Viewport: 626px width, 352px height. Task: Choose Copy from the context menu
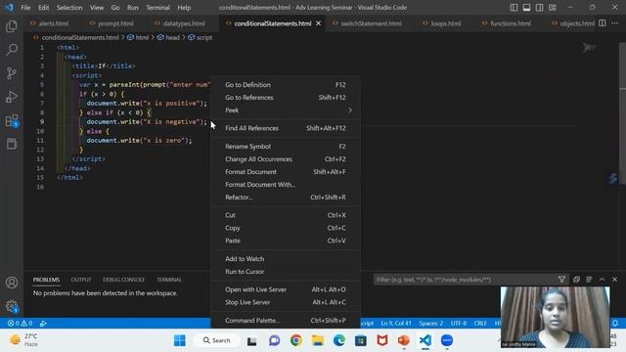(286, 228)
